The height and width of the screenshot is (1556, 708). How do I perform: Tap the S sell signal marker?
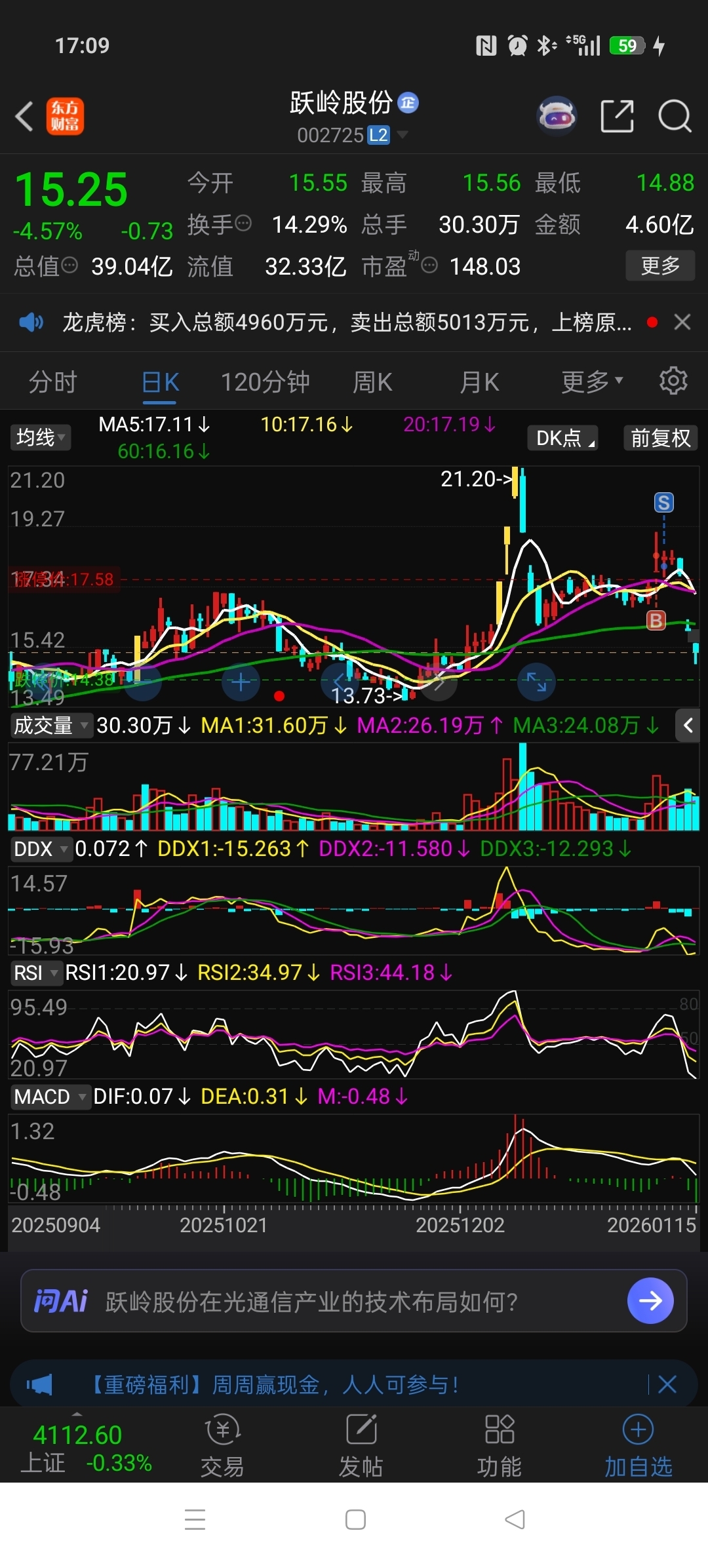(x=664, y=503)
